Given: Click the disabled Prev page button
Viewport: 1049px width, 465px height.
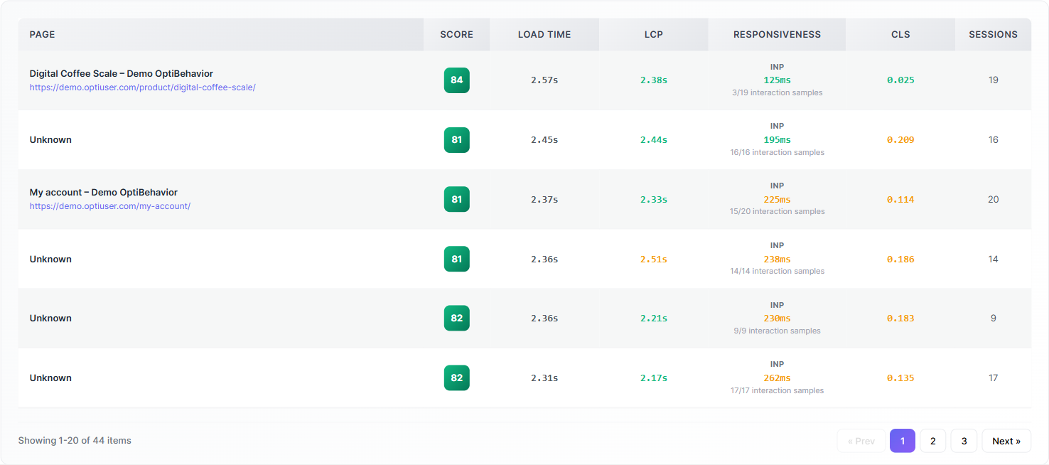Looking at the screenshot, I should tap(861, 441).
